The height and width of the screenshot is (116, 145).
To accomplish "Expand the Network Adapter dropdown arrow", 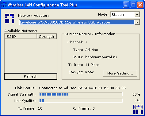I will (137, 22).
